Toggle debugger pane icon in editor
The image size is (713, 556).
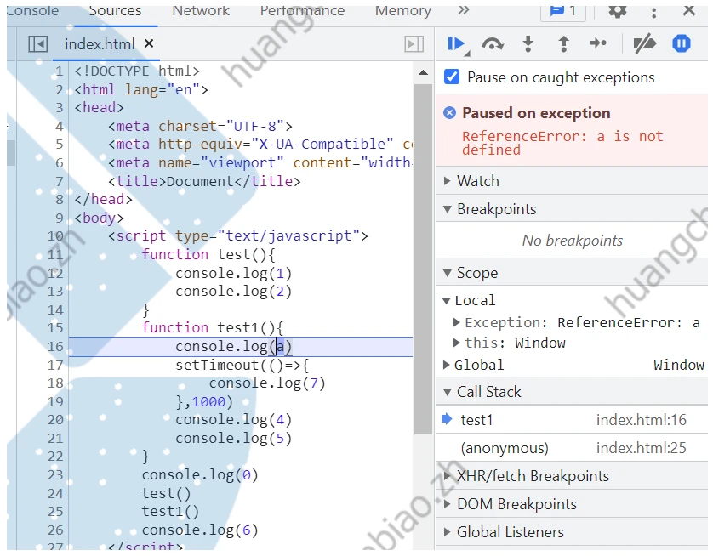coord(414,44)
